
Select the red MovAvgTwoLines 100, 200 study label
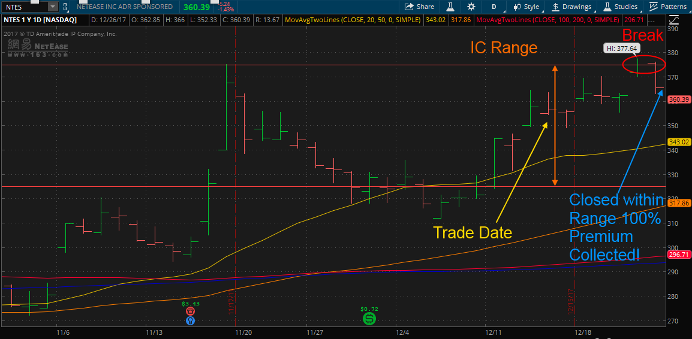(547, 20)
